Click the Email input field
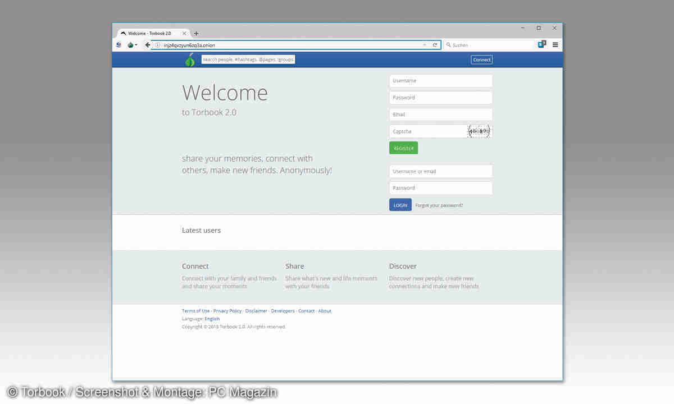Screen dimensions: 674x404 (x=440, y=114)
